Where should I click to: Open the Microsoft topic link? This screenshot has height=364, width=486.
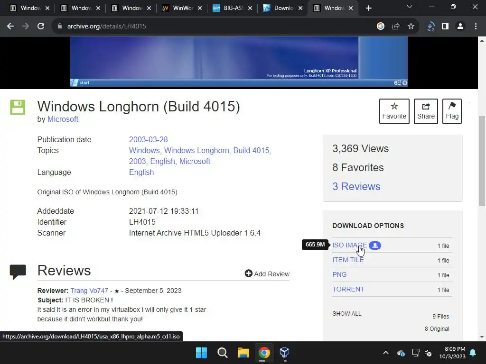tap(195, 161)
